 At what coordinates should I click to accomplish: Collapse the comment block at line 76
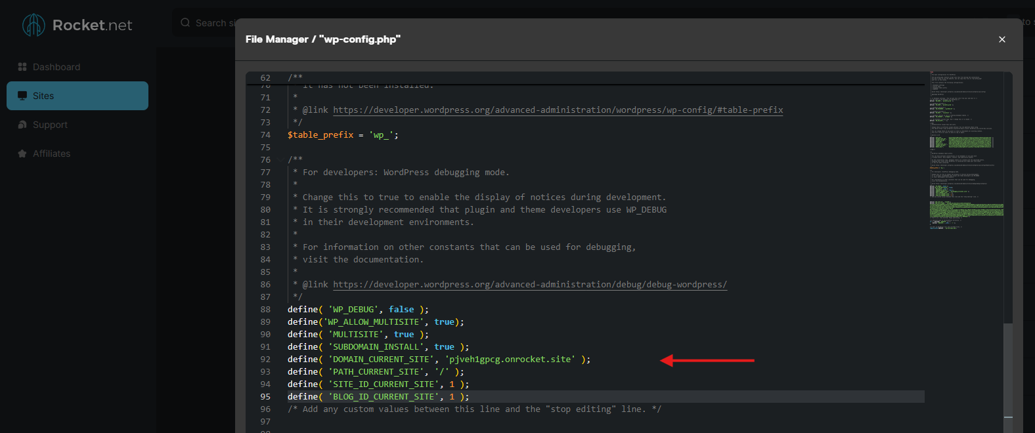pyautogui.click(x=281, y=159)
